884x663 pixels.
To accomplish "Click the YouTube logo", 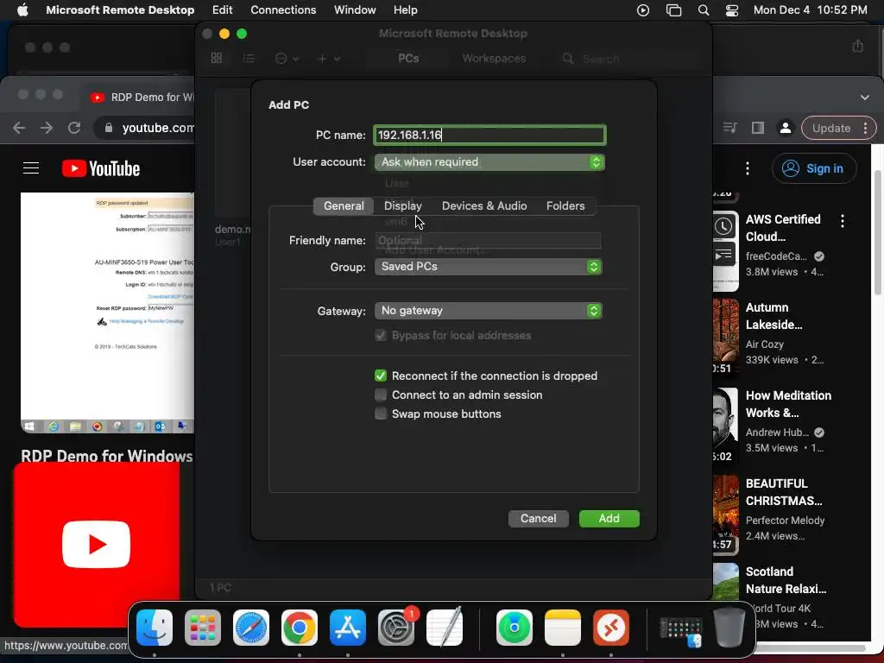I will point(101,168).
